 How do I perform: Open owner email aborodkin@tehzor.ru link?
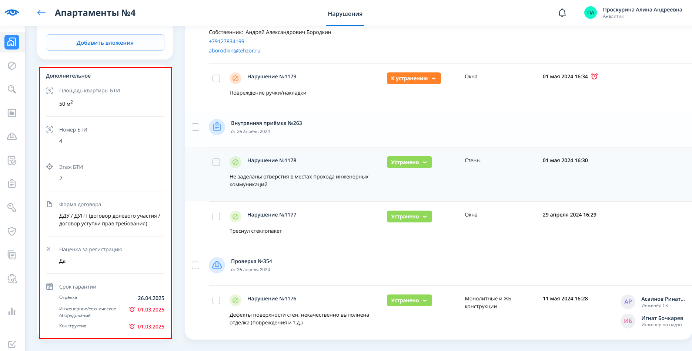234,51
